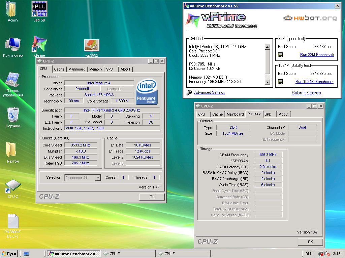Click the wPrime title bar icon
The height and width of the screenshot is (258, 345).
pyautogui.click(x=187, y=6)
